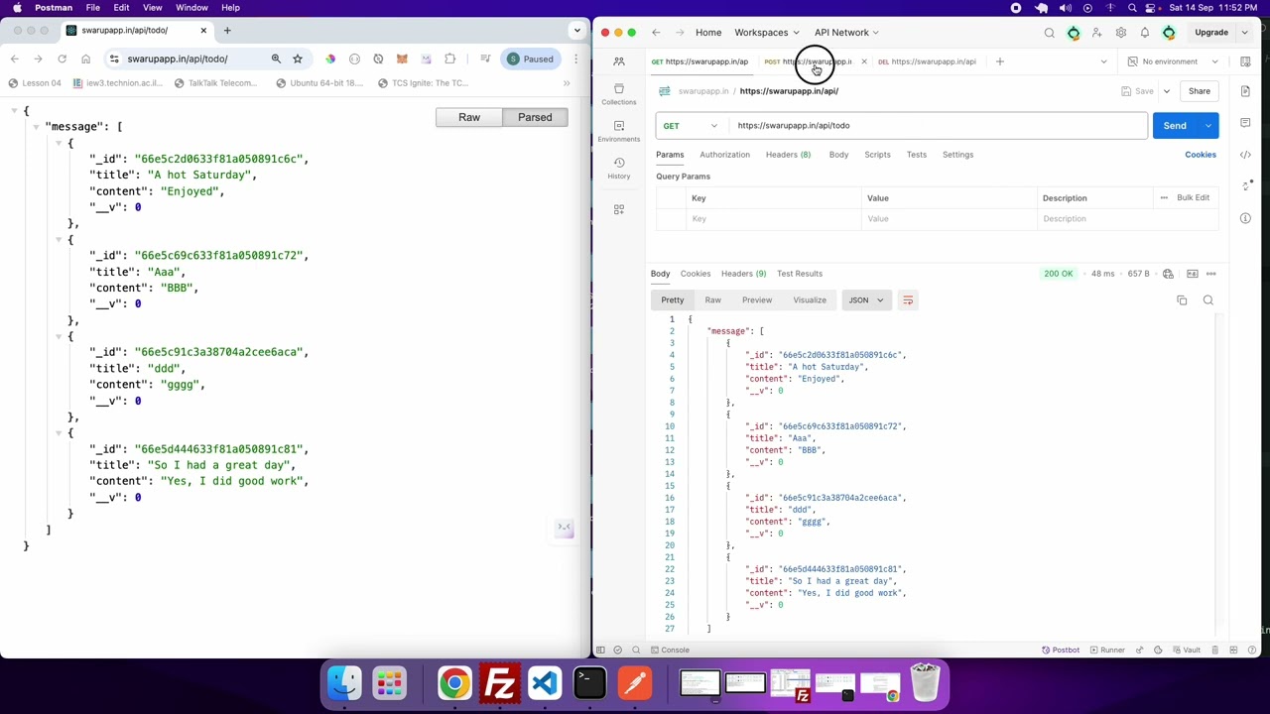This screenshot has width=1270, height=714.
Task: Copy the response body
Action: (1182, 299)
